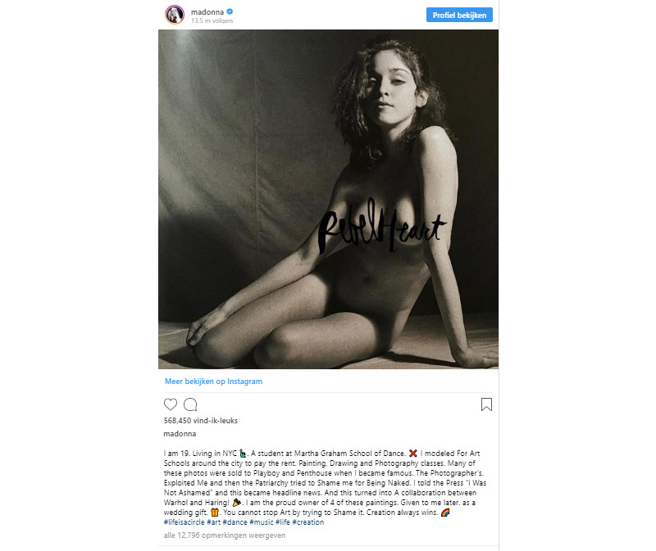Image resolution: width=656 pixels, height=551 pixels.
Task: Save the post with the bookmark icon
Action: click(x=486, y=404)
